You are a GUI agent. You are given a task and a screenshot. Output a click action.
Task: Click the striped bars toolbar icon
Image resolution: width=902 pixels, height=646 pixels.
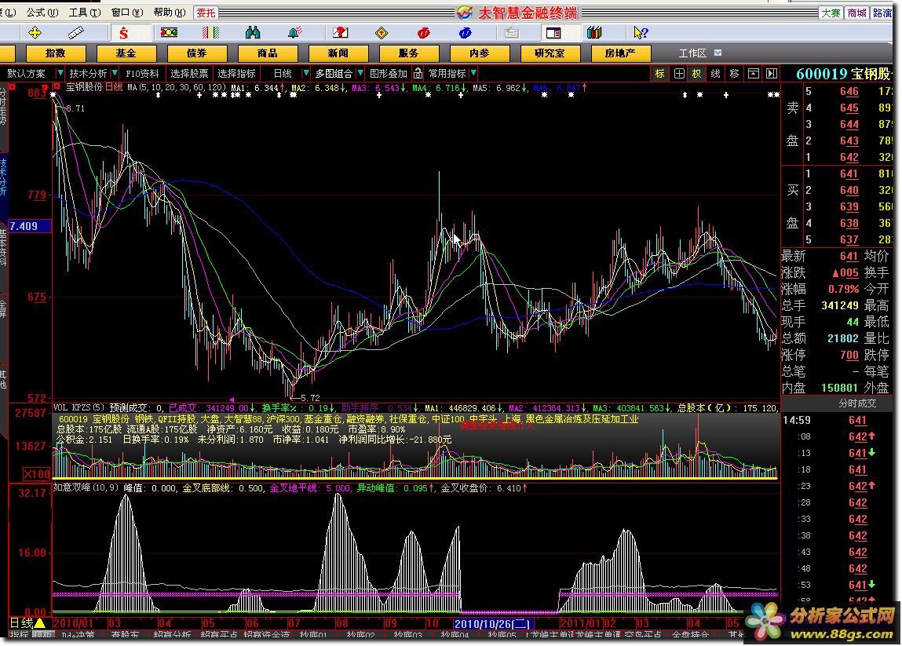pos(210,33)
